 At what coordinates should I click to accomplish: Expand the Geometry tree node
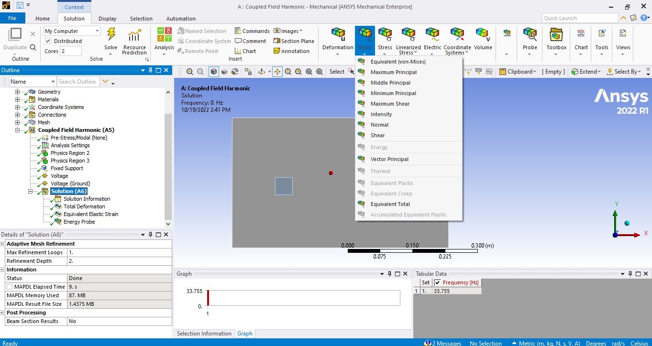click(x=18, y=92)
